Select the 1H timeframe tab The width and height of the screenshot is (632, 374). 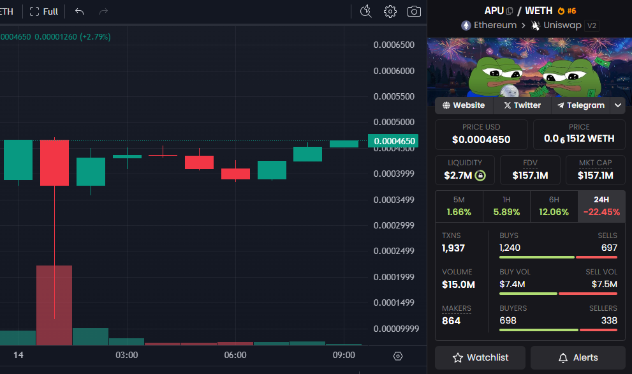[x=506, y=206]
